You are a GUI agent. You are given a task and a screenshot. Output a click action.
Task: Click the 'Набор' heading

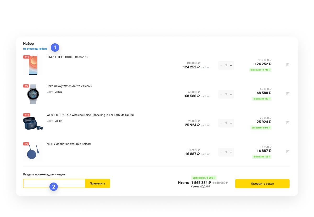(x=29, y=44)
